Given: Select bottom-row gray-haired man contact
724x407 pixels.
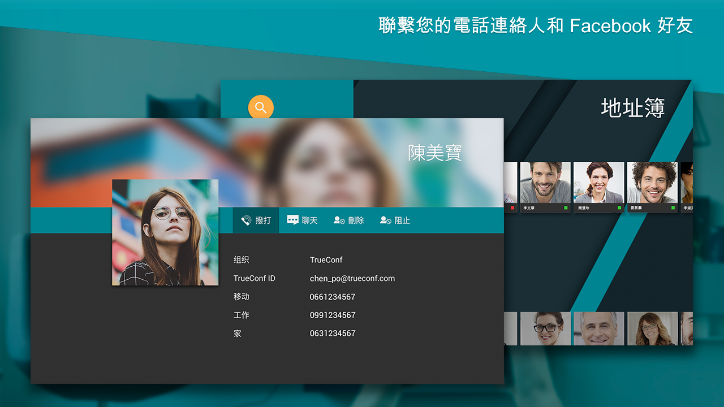Looking at the screenshot, I should (x=599, y=328).
